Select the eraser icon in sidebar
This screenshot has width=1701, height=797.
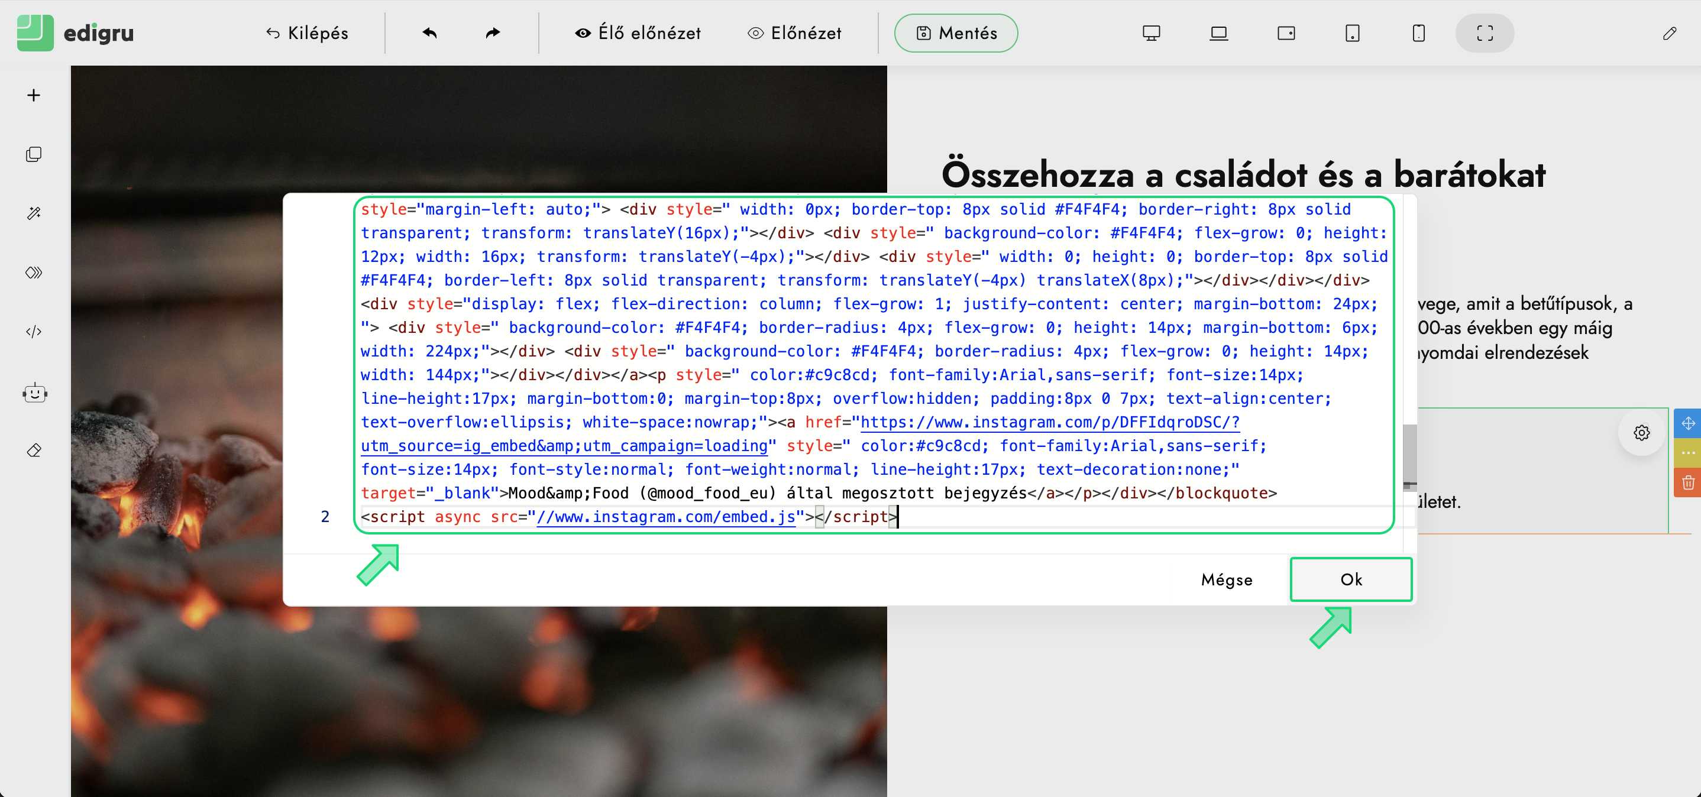(x=34, y=451)
